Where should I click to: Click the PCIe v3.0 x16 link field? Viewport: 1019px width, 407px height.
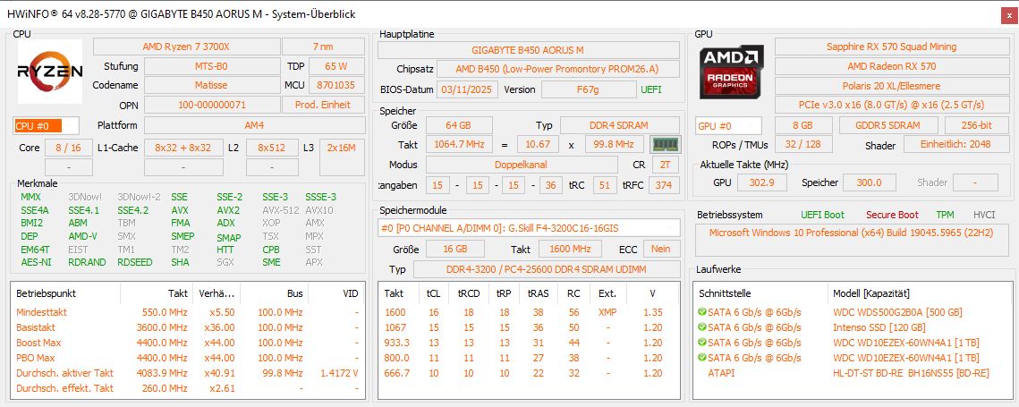891,105
